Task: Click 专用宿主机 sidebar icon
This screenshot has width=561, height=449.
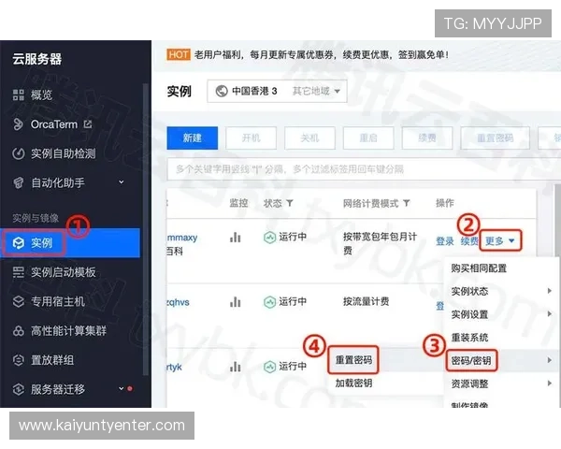Action: (19, 301)
